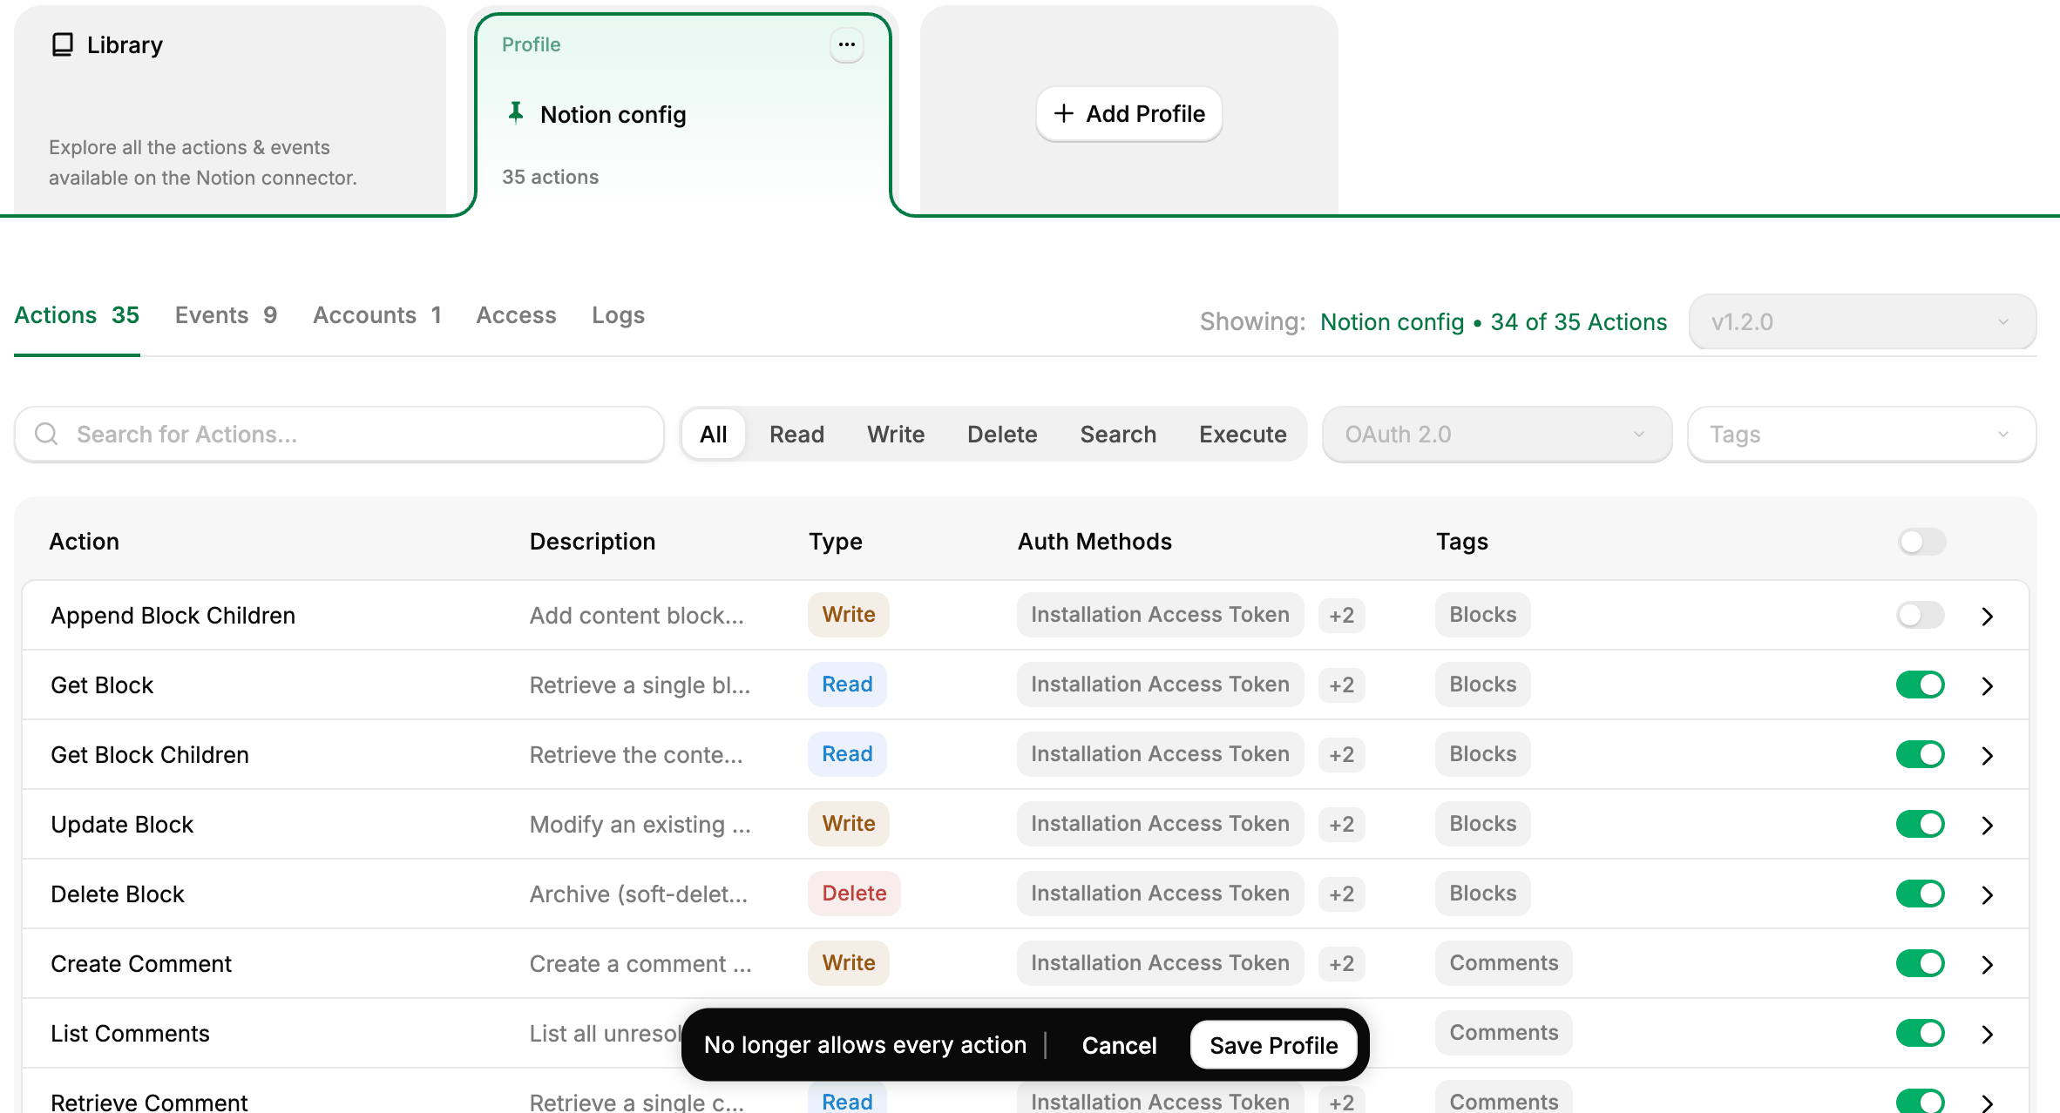Screen dimensions: 2060x1113
Task: Open the Access tab
Action: point(516,315)
